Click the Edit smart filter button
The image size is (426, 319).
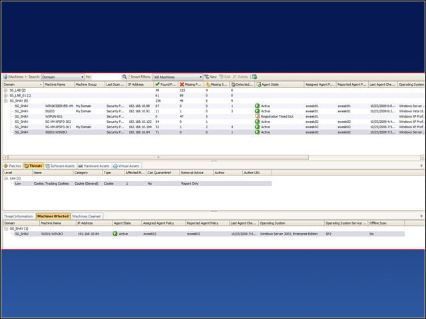pos(225,77)
